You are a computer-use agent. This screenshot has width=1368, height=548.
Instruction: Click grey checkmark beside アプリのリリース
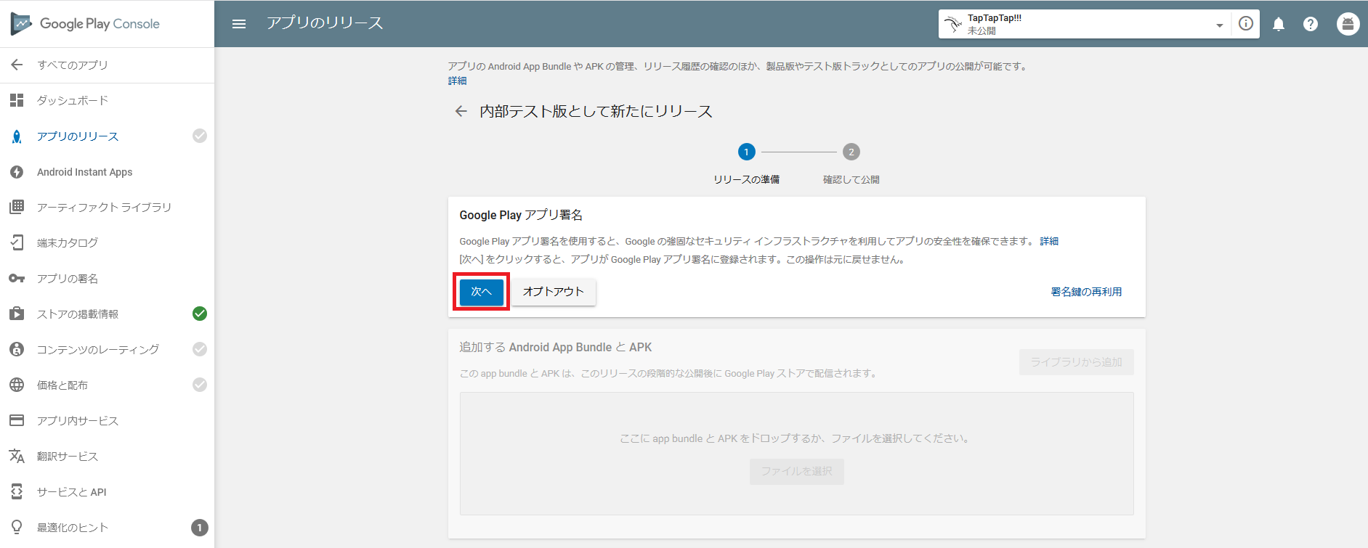[x=200, y=136]
